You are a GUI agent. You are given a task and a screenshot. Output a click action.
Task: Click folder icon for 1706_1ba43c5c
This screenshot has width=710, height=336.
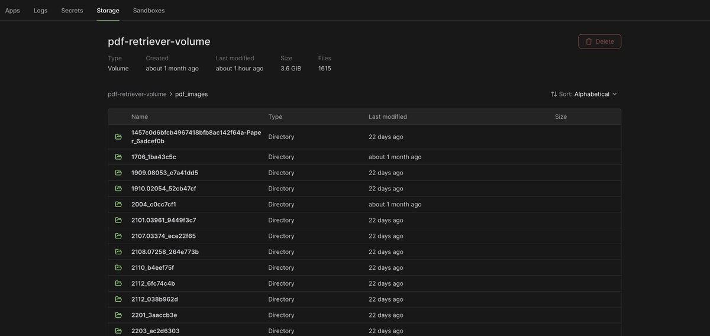coord(118,157)
